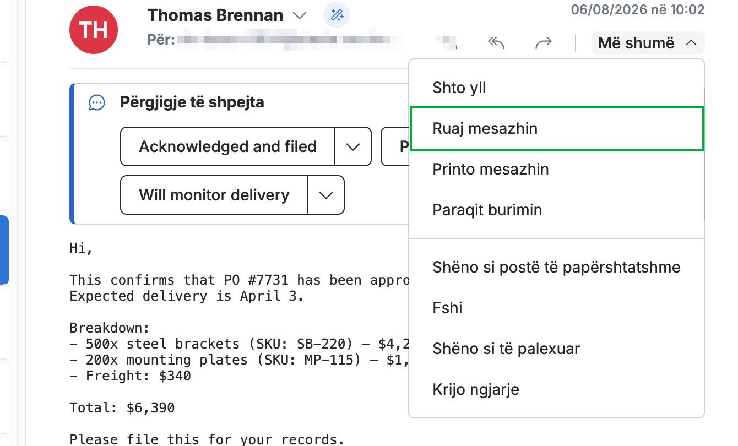Image resolution: width=738 pixels, height=446 pixels.
Task: Click the Thomas Brennan sender name
Action: tap(215, 15)
